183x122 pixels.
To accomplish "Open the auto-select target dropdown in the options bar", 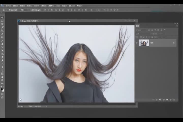I will pos(23,10).
